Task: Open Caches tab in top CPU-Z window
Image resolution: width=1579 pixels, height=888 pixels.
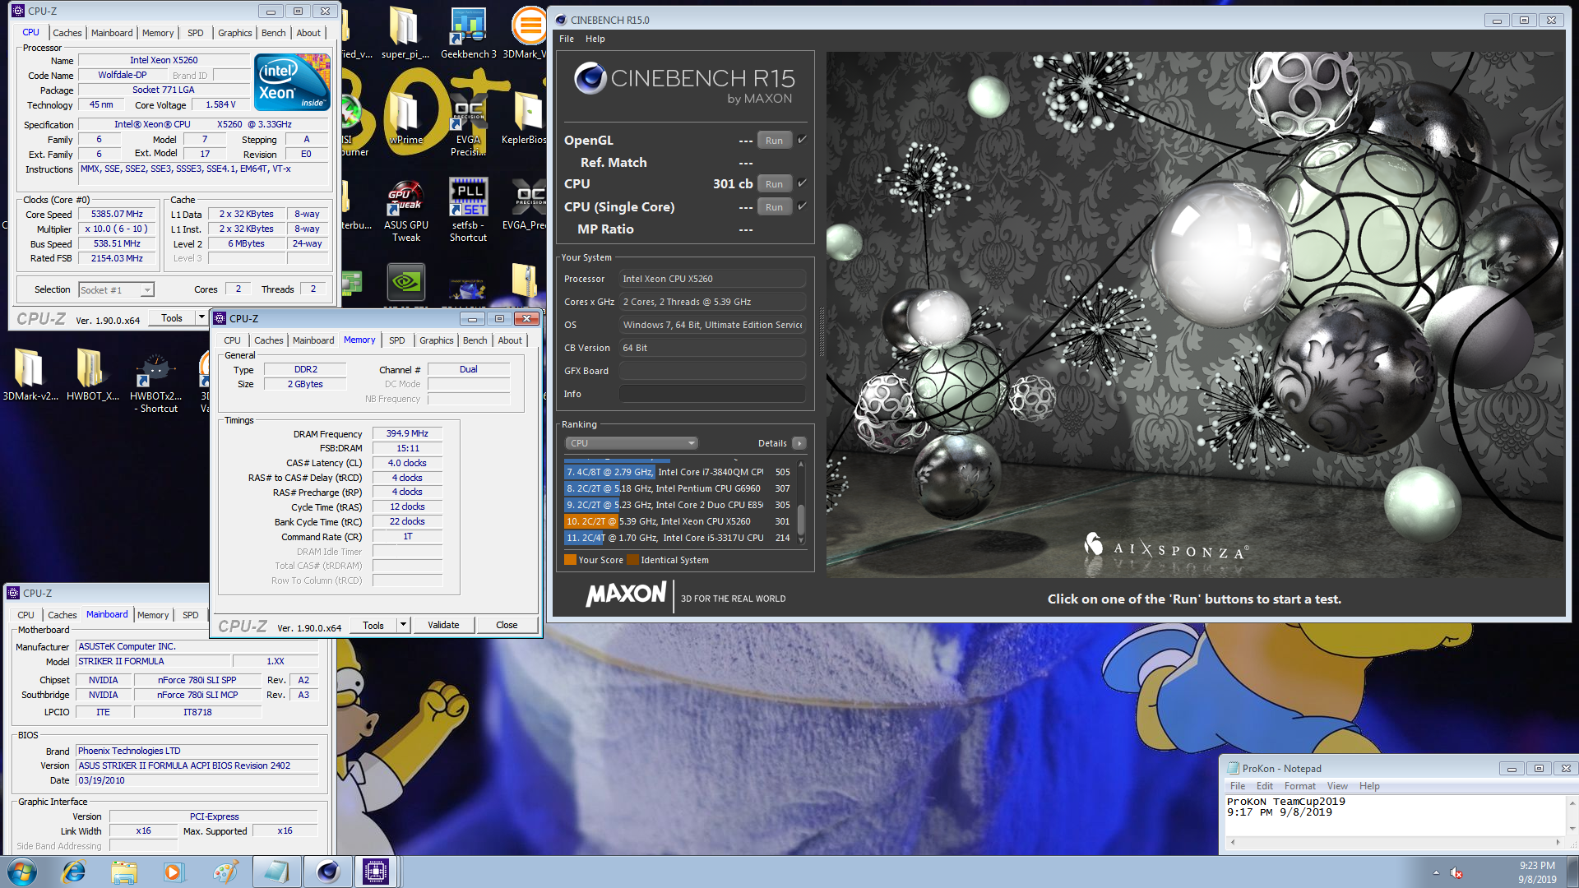Action: point(67,33)
